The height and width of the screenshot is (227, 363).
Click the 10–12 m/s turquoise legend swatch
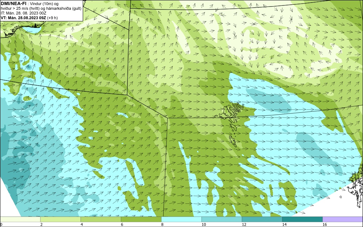coord(222,219)
